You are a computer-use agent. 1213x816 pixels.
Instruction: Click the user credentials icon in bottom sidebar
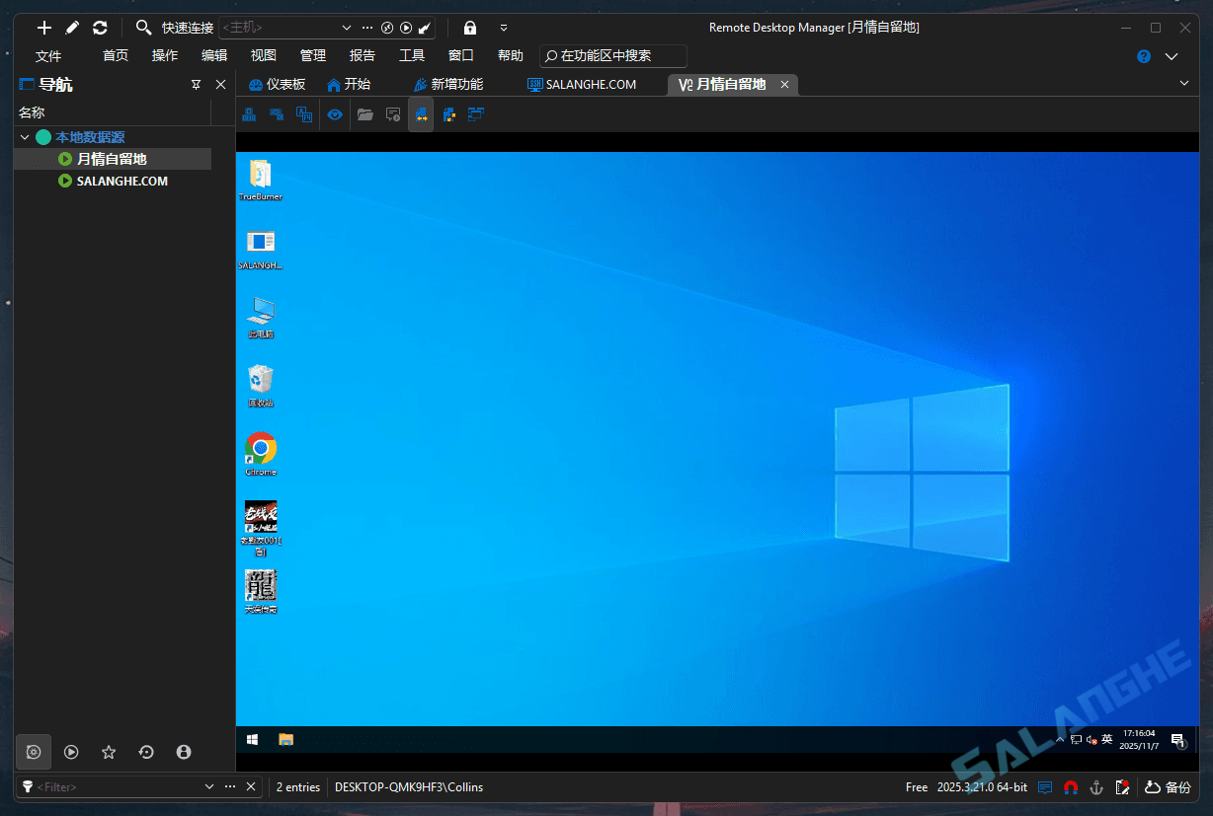184,752
